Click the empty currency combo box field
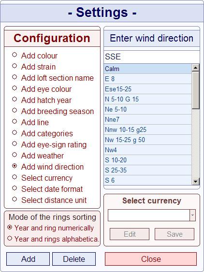 149,215
